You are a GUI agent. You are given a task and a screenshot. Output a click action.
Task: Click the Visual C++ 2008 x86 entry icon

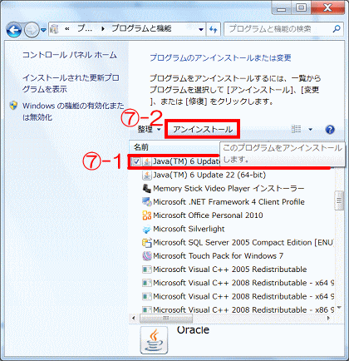(147, 309)
